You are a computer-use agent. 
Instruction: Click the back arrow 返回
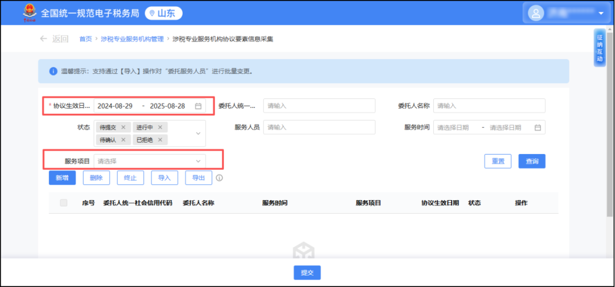54,39
